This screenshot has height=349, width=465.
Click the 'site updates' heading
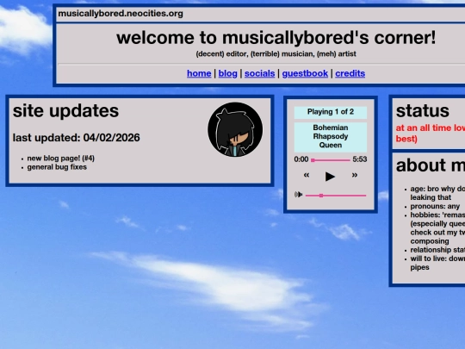(x=65, y=110)
